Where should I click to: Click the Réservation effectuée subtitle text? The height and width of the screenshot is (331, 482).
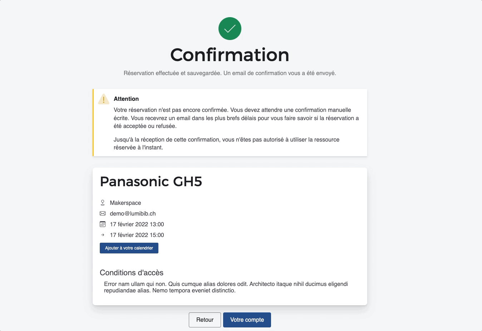tap(230, 73)
